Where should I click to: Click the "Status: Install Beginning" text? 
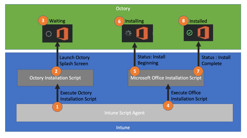point(151,60)
